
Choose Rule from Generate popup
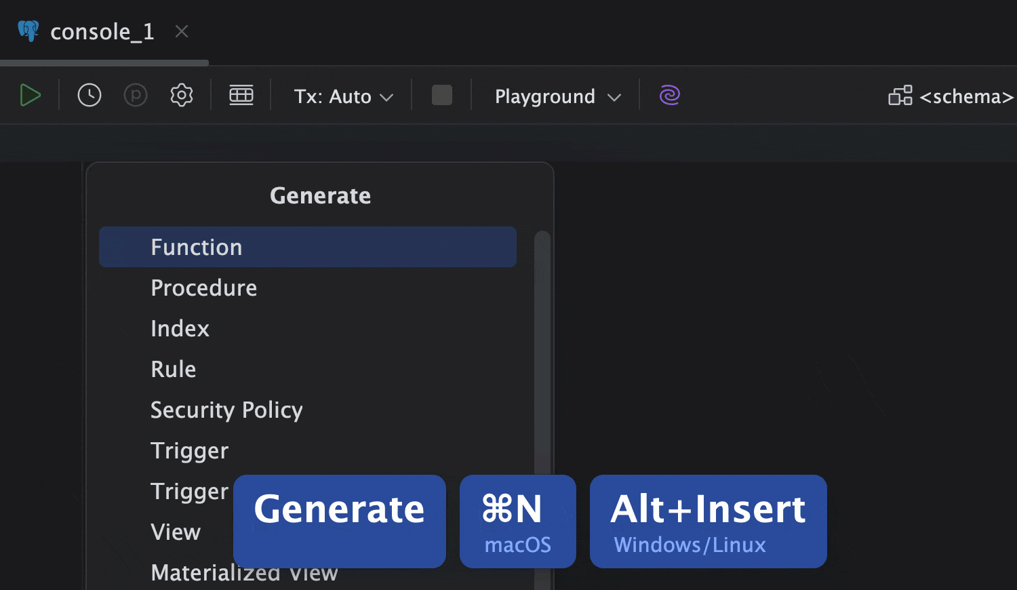point(308,369)
